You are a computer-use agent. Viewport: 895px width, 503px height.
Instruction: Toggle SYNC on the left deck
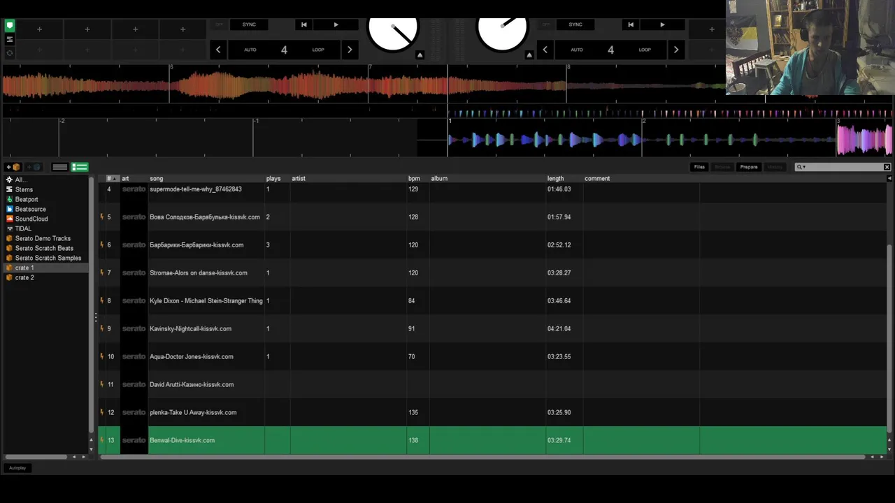point(249,24)
